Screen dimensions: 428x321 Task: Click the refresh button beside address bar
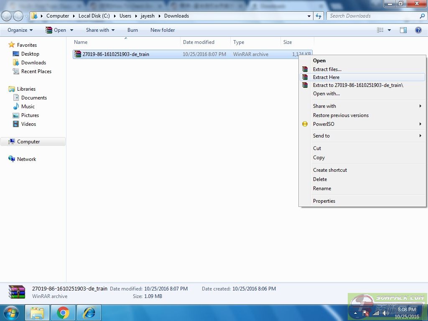coord(319,16)
